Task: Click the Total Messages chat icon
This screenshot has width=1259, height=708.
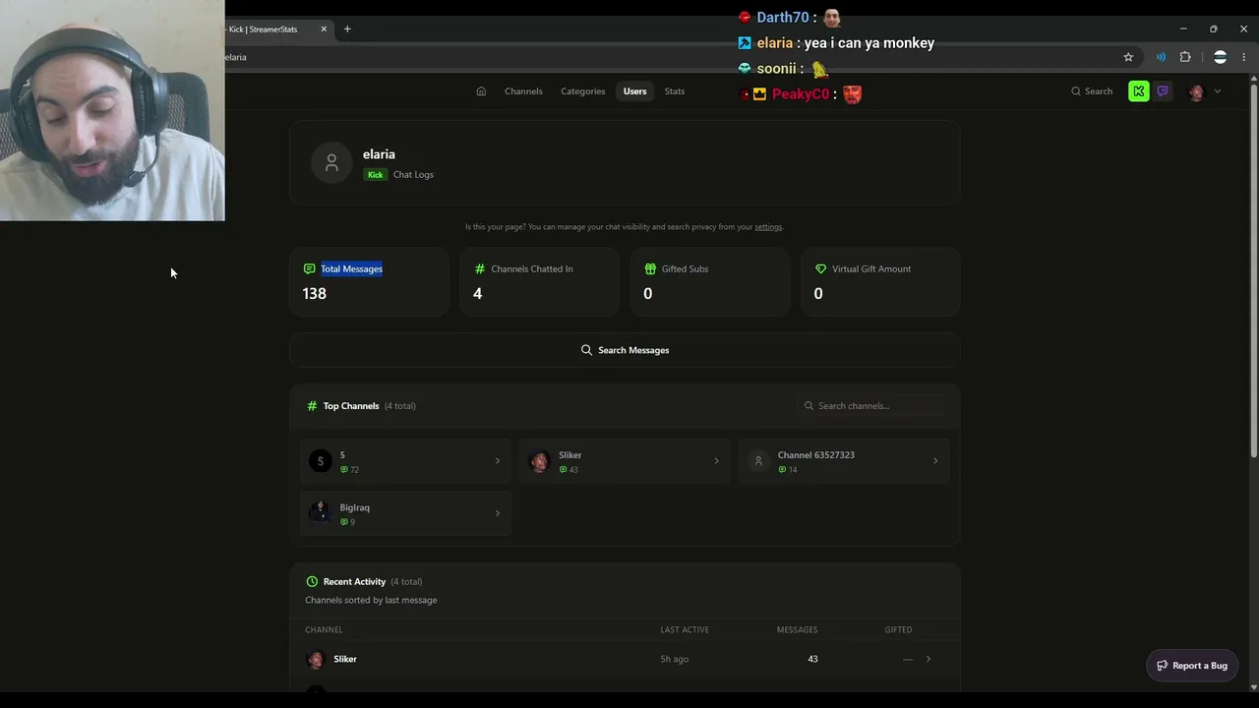Action: (x=310, y=268)
